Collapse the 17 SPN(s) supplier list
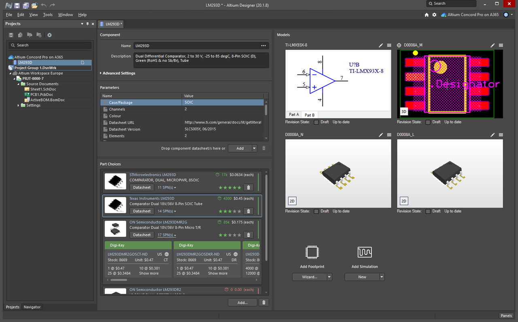The image size is (518, 322). tap(166, 235)
